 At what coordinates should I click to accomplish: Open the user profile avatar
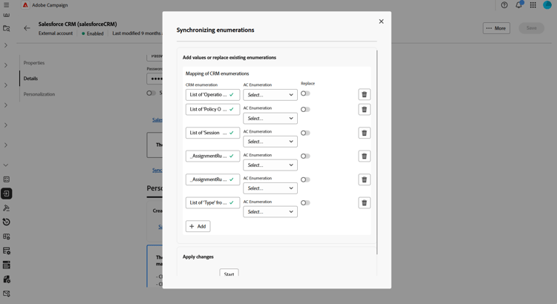547,5
